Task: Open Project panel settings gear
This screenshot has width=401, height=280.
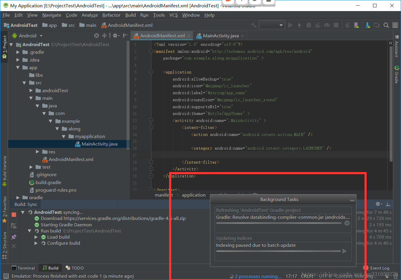Action: 116,36
